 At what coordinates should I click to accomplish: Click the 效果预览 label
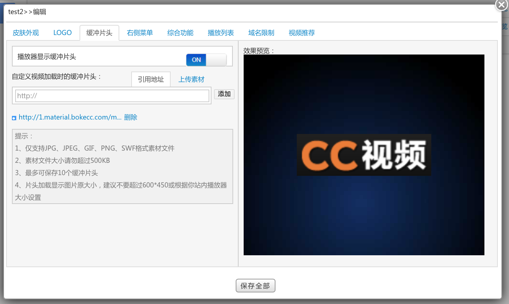(x=259, y=51)
